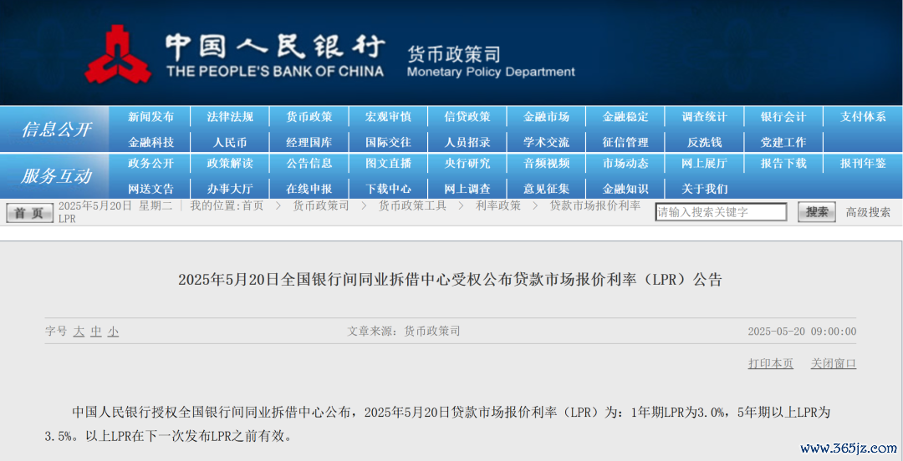This screenshot has width=903, height=461.
Task: Click the 首页 home button
Action: pyautogui.click(x=29, y=213)
